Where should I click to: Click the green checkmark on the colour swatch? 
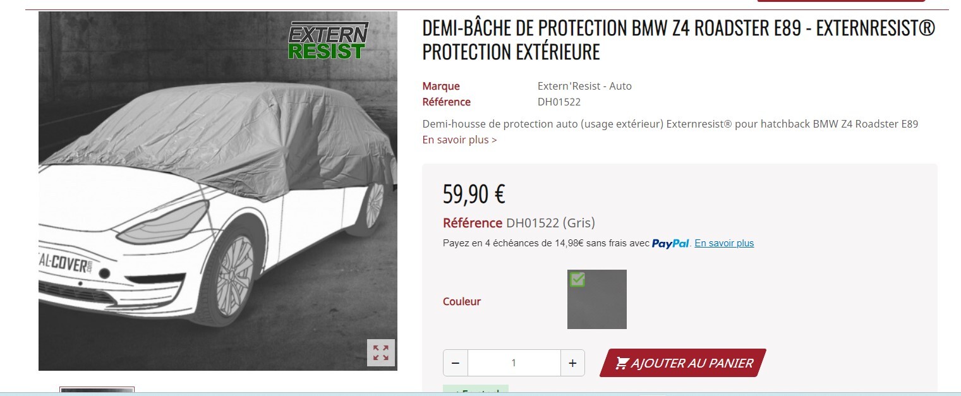click(x=577, y=279)
